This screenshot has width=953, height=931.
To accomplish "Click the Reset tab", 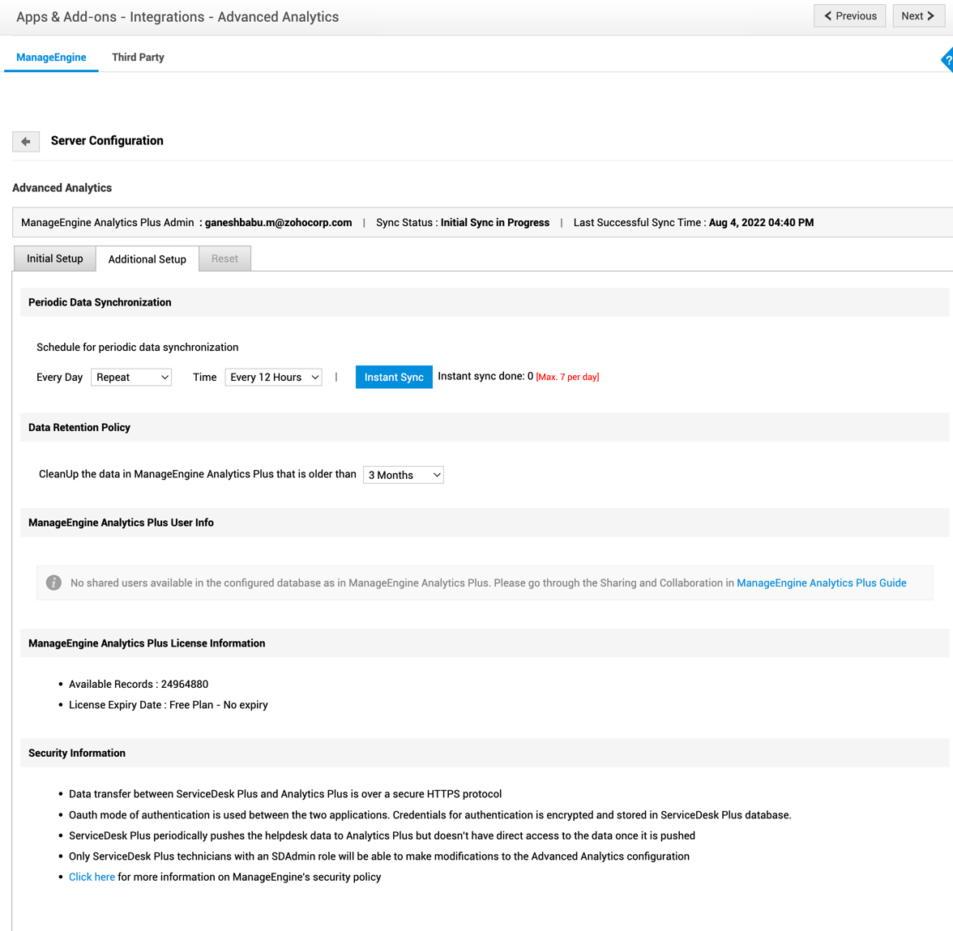I will (224, 258).
